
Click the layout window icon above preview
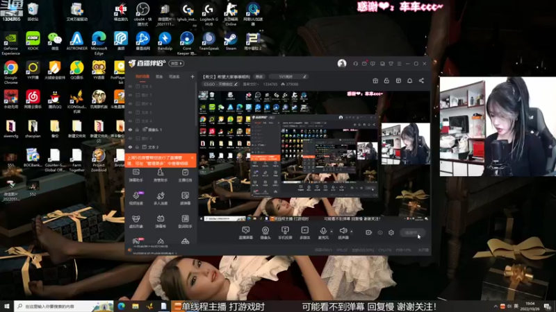tap(398, 80)
